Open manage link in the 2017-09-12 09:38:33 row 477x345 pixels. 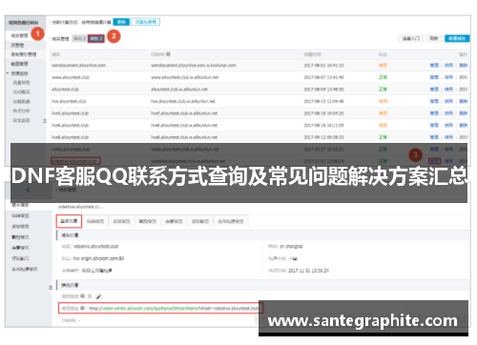pos(434,137)
